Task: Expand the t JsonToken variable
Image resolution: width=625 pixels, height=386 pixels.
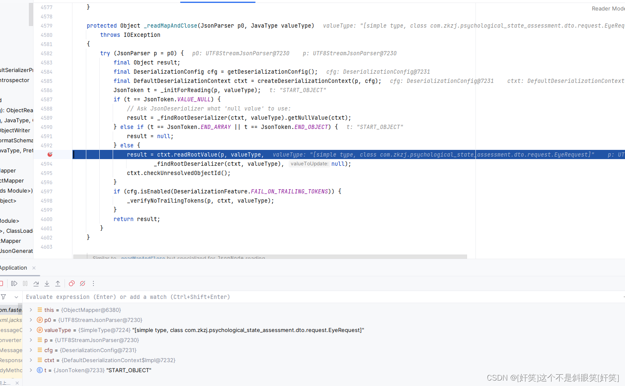Action: tap(31, 370)
